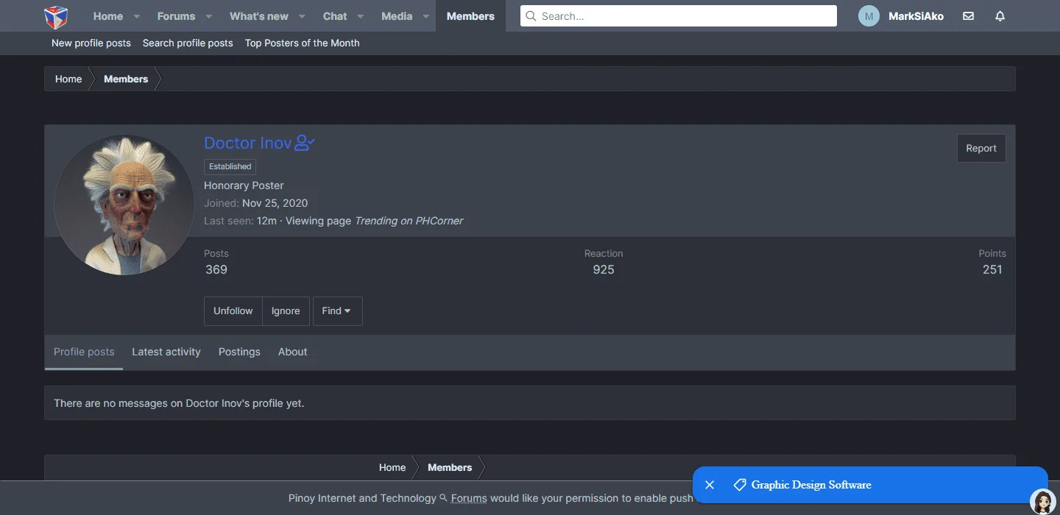Click the tag icon on blue banner
Viewport: 1060px width, 515px height.
(x=740, y=485)
